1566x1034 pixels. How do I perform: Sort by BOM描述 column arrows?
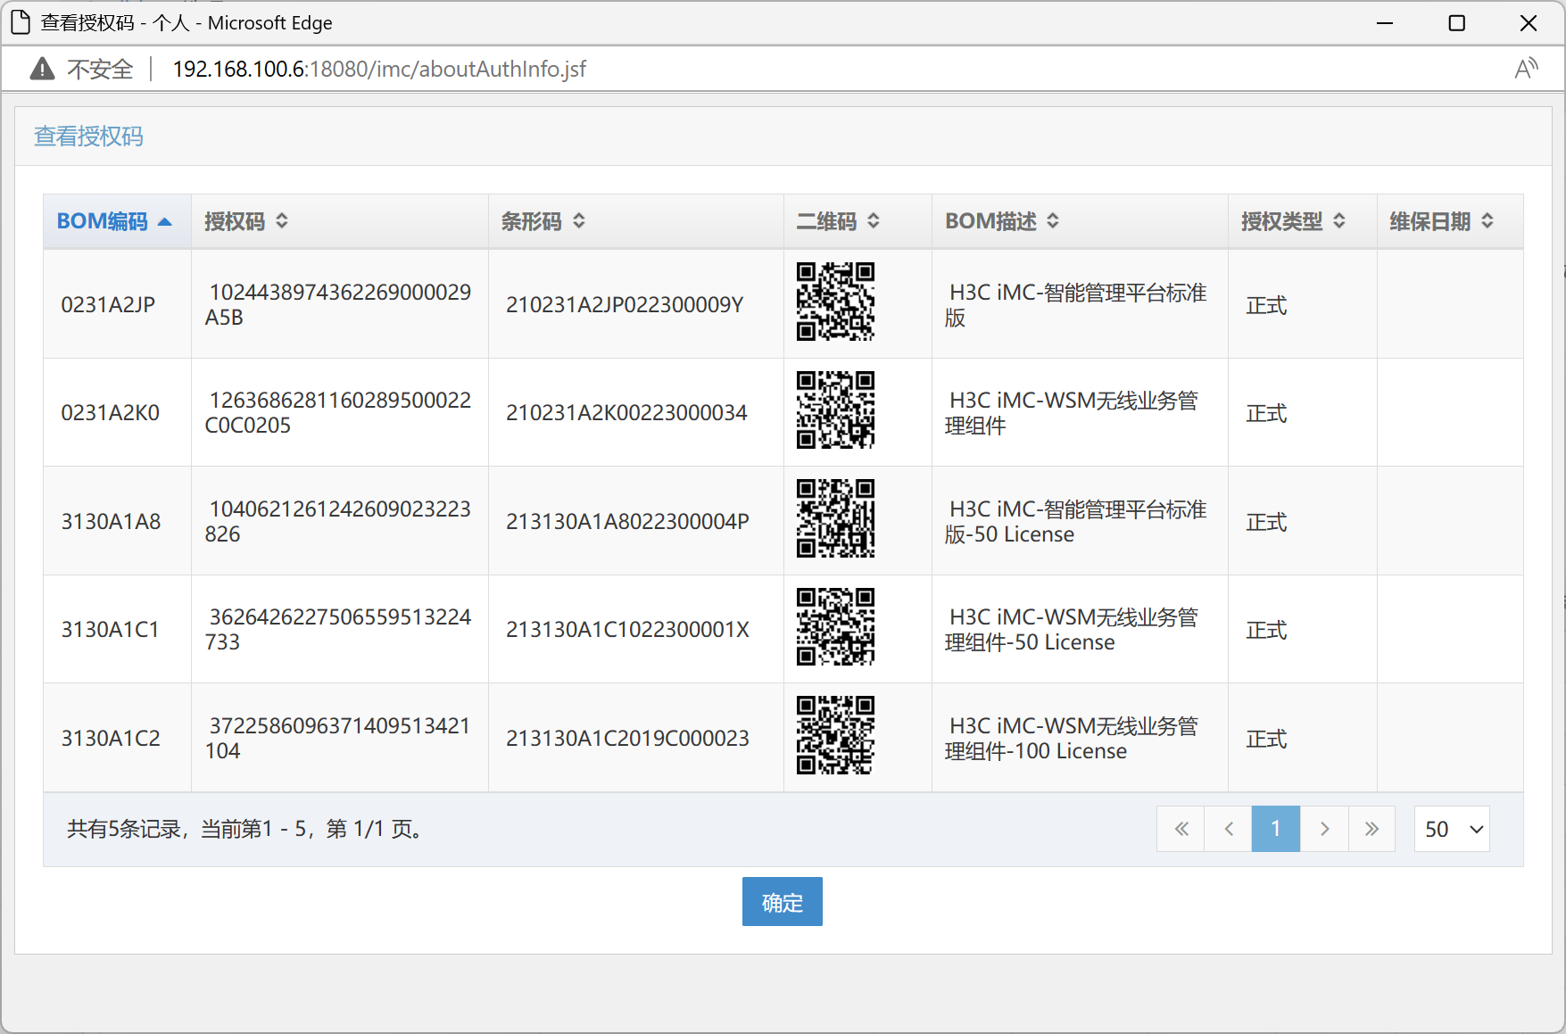1053,220
